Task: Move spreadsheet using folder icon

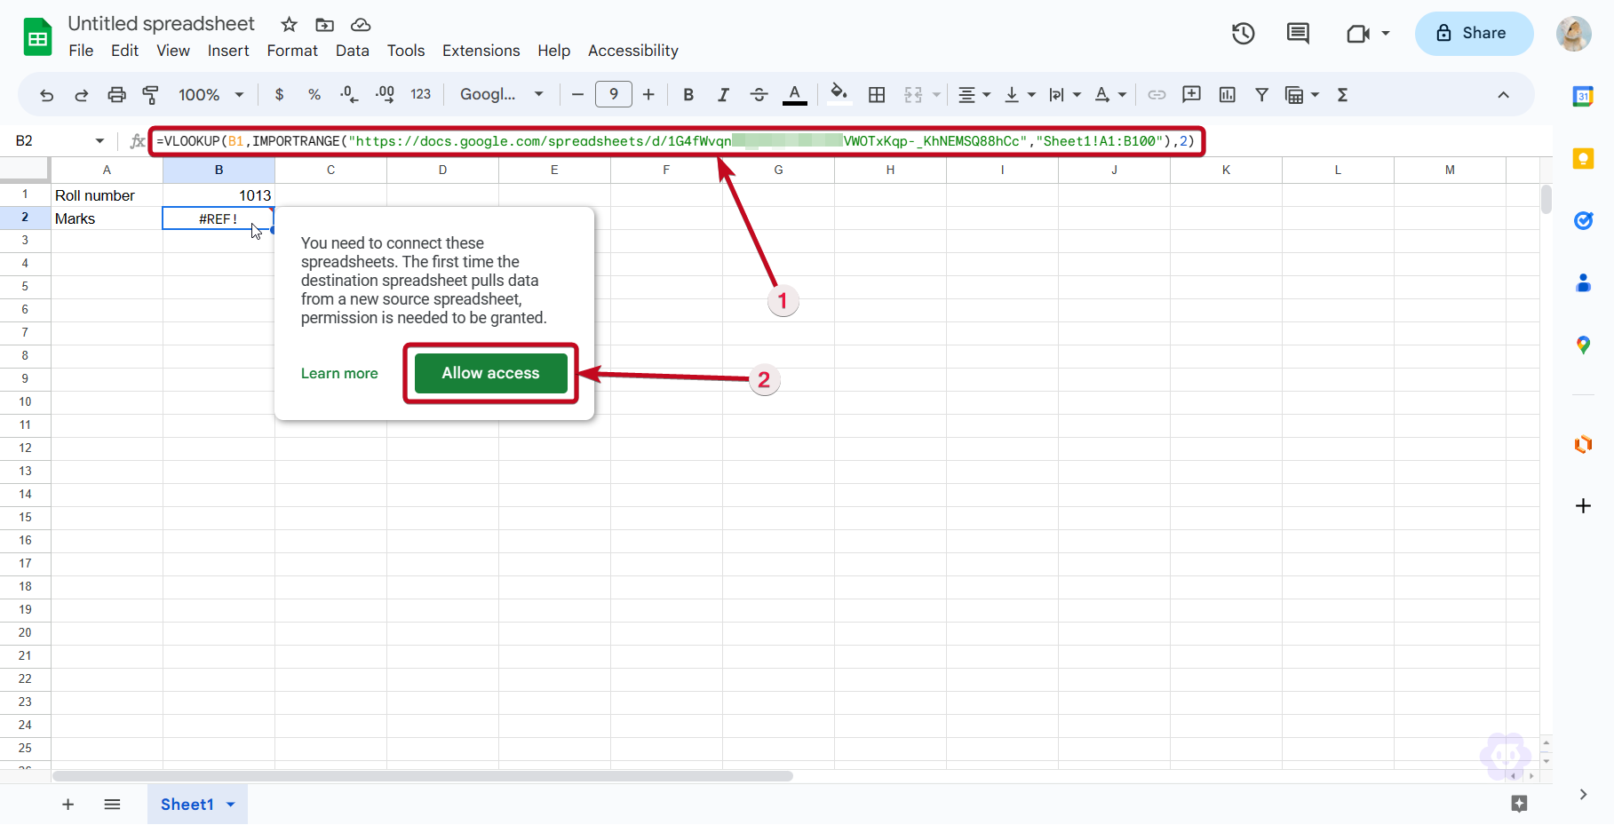Action: click(325, 25)
